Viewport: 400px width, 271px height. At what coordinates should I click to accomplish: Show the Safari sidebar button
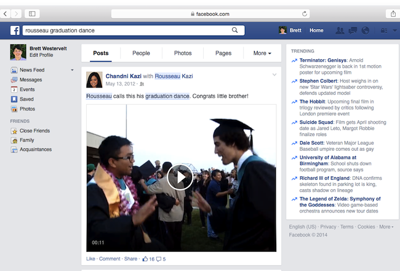(32, 14)
